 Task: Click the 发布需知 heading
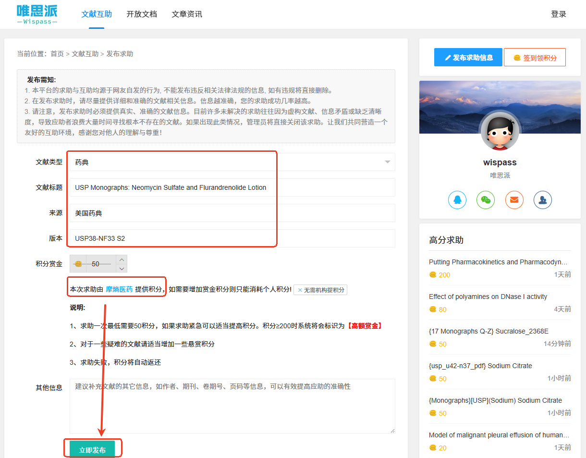(42, 80)
